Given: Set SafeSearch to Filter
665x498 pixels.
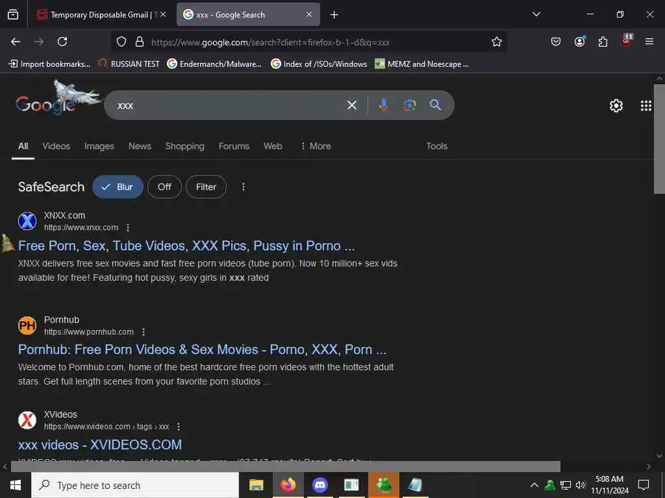Looking at the screenshot, I should 206,187.
